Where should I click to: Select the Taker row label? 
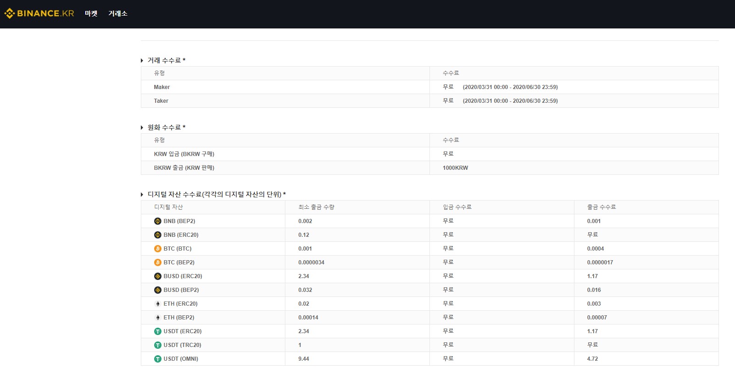pos(161,101)
